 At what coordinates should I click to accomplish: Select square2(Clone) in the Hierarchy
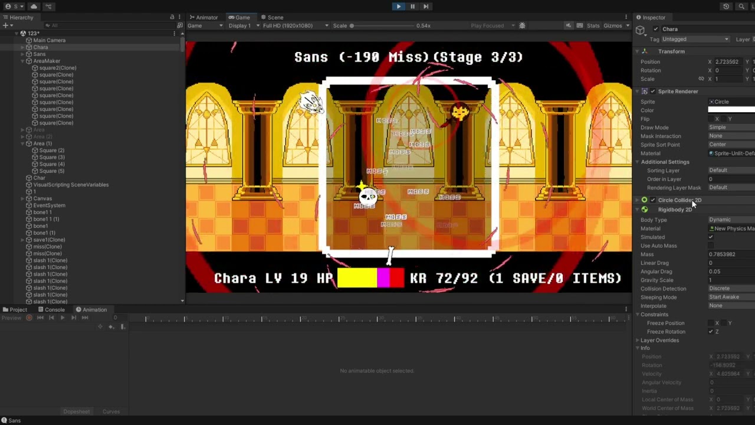point(57,68)
